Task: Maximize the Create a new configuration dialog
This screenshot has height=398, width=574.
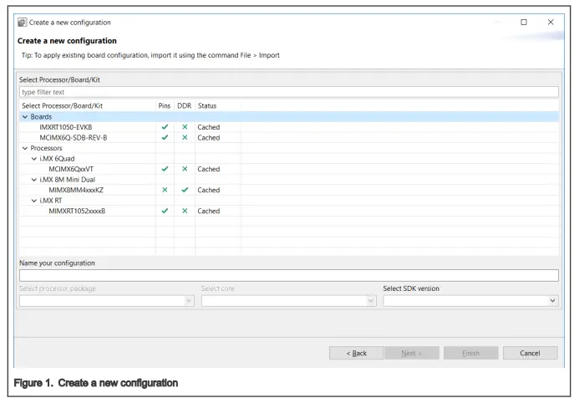Action: pyautogui.click(x=524, y=23)
